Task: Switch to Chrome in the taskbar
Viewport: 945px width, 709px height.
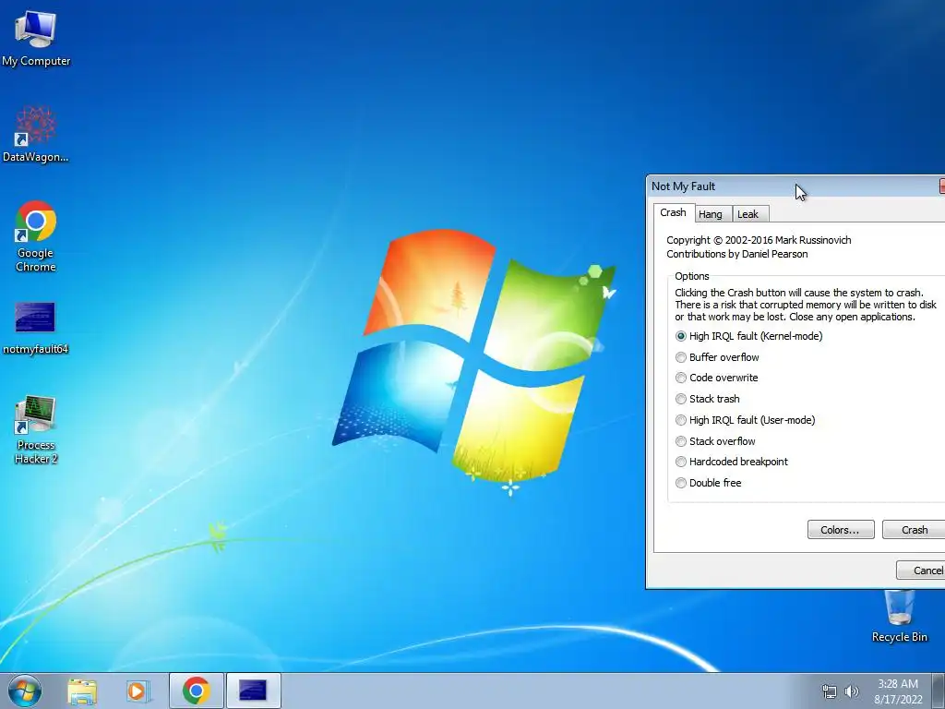Action: pyautogui.click(x=196, y=691)
